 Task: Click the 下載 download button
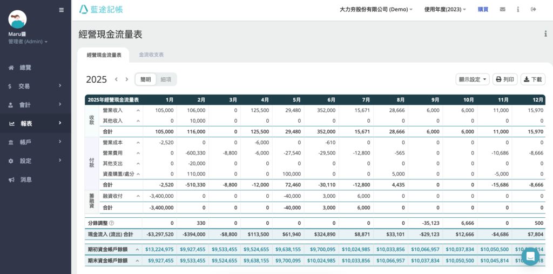(532, 79)
